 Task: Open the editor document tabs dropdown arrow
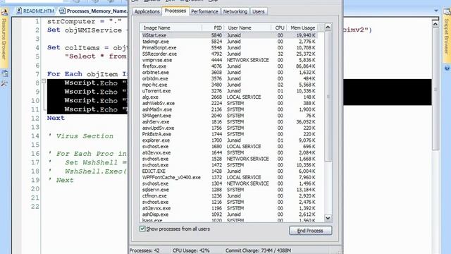coord(436,11)
